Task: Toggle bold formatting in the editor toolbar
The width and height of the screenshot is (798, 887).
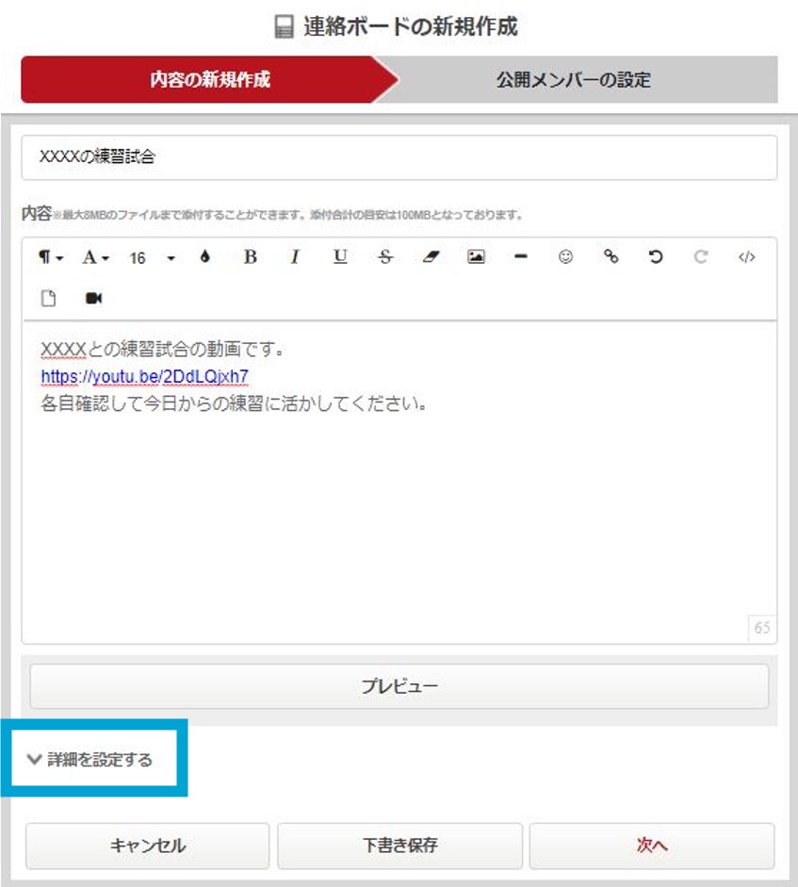Action: click(x=250, y=257)
